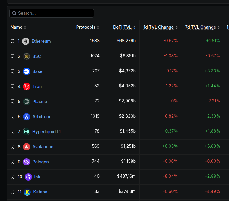Click the Polygon chain logo icon
Screen dimensions: 229x201
click(27, 162)
